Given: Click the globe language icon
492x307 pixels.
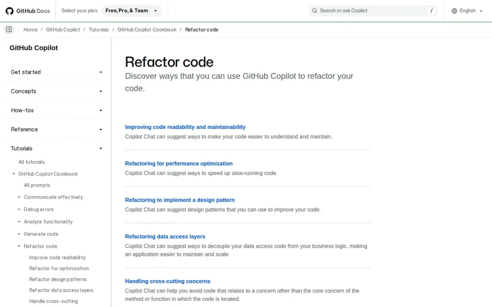Looking at the screenshot, I should tap(454, 11).
